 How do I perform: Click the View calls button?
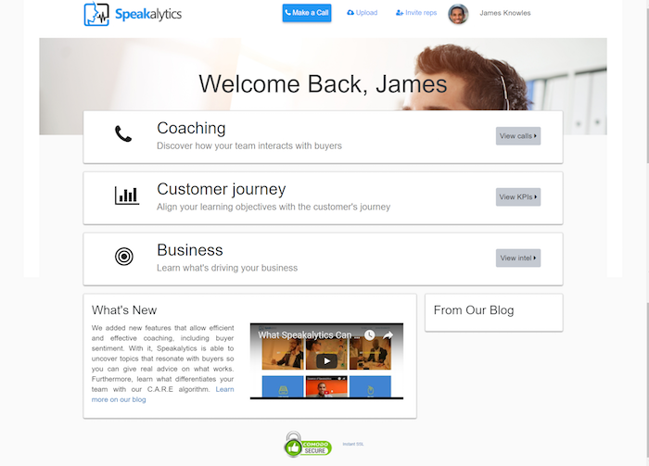pyautogui.click(x=518, y=136)
